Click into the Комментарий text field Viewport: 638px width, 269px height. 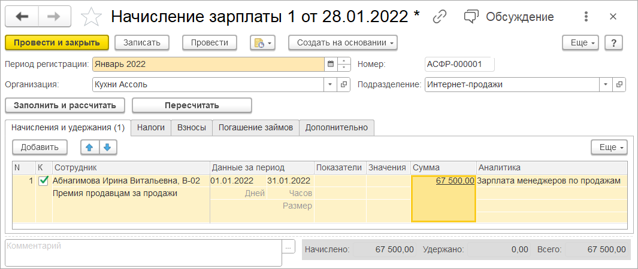coord(143,252)
